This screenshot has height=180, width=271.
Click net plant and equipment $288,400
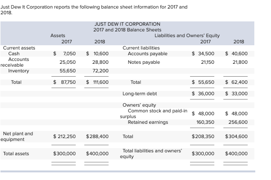[97, 137]
